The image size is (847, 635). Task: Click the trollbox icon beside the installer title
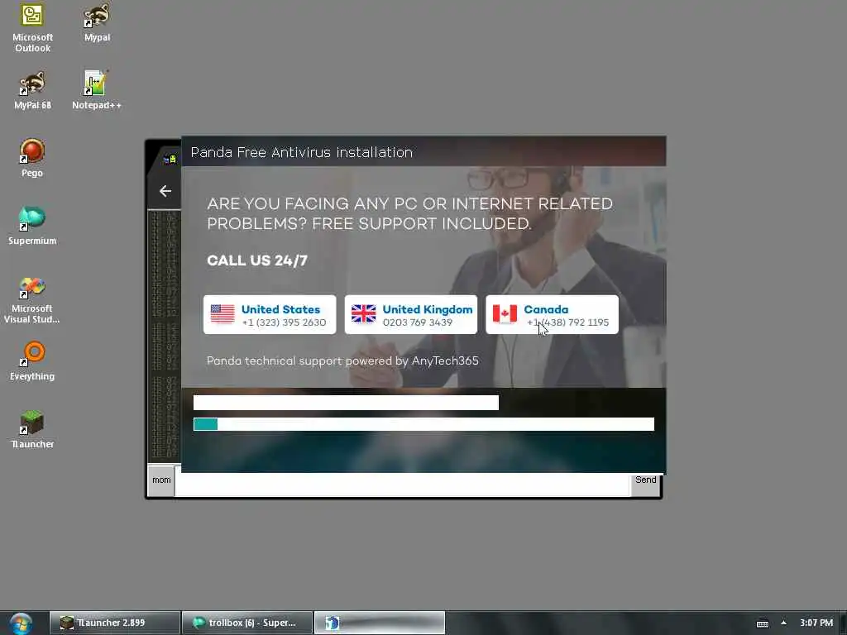pyautogui.click(x=170, y=160)
